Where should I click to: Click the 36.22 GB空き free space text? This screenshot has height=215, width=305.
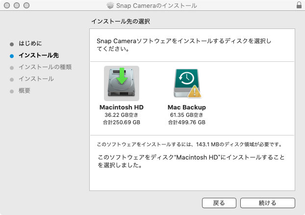pos(122,115)
